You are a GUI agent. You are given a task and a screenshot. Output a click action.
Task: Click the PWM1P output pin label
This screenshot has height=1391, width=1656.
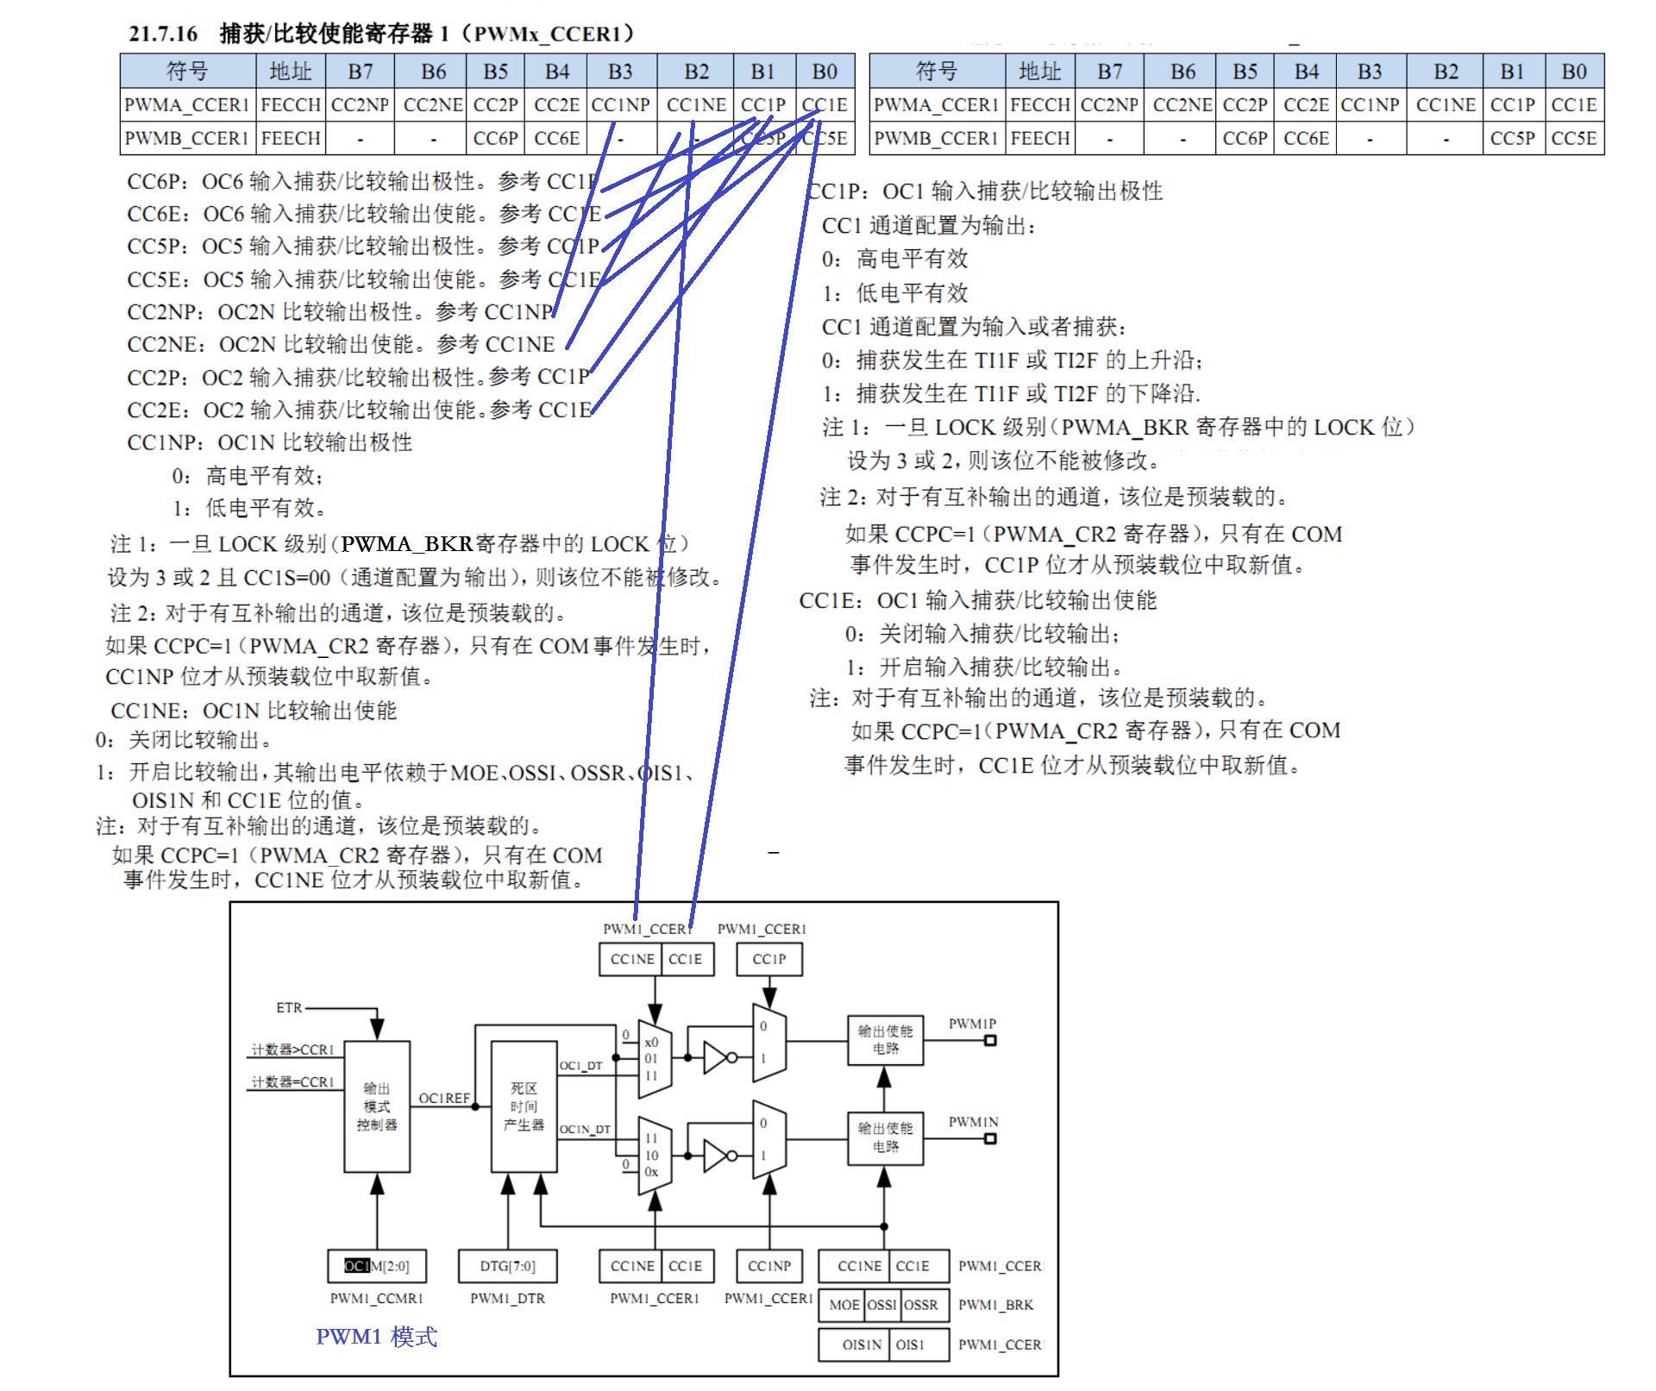972,1024
